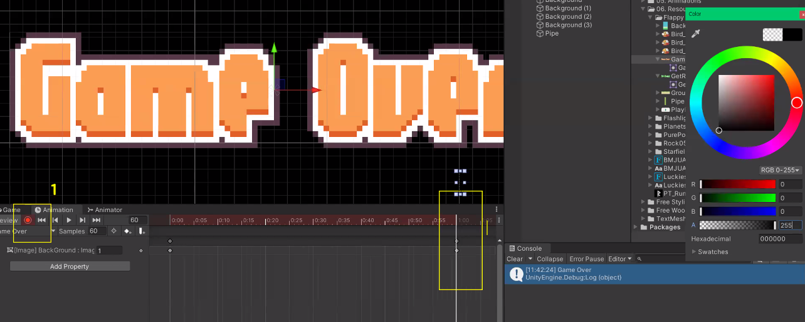805x322 pixels.
Task: Open the RGB 0-255 mode dropdown
Action: coord(781,170)
